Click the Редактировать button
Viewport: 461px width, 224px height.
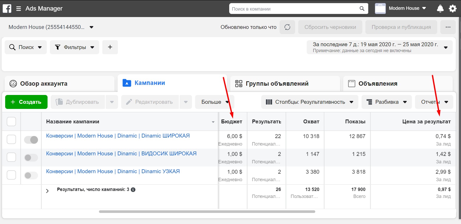click(150, 102)
